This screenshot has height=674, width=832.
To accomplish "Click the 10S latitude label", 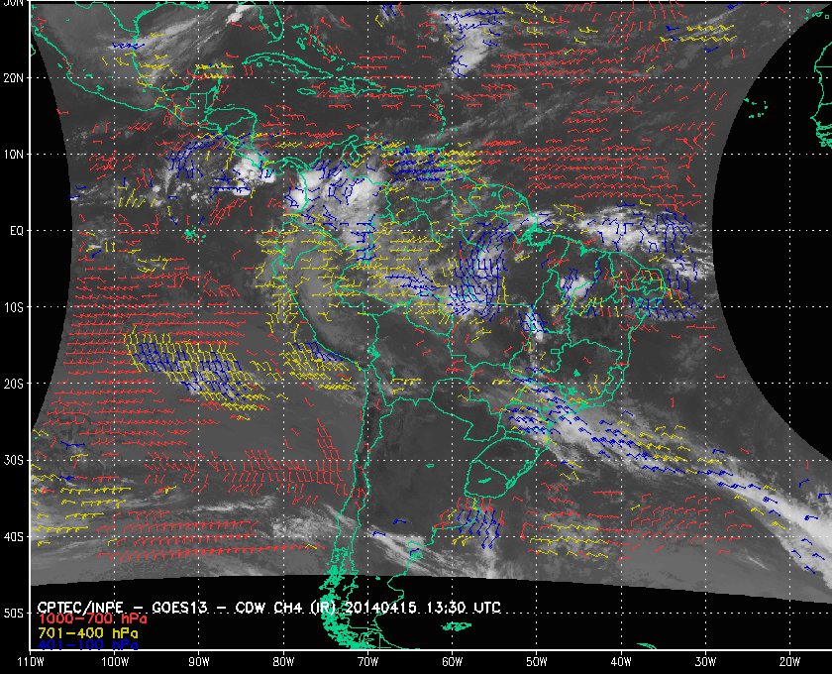I will [x=13, y=307].
